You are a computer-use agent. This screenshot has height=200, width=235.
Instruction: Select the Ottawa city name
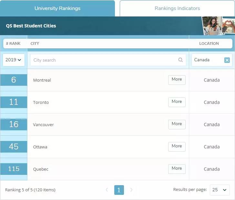(40, 147)
